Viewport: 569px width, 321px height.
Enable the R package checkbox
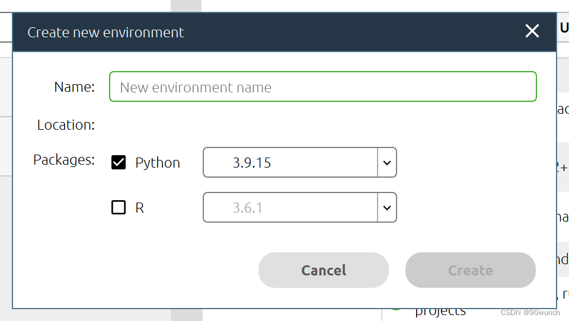[119, 207]
